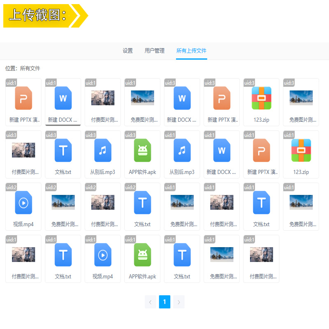Click the uid:3 免费图片测... landscape thumbnail
329x329 pixels.
[x=301, y=98]
